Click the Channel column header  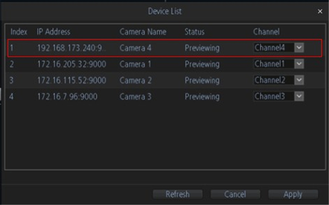[x=266, y=32]
